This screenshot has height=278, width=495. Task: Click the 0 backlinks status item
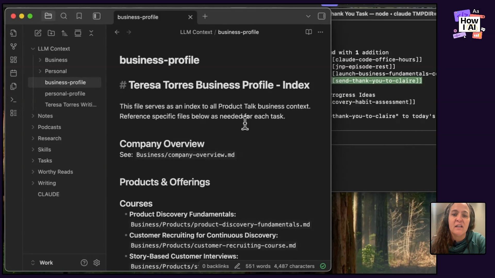pos(215,266)
